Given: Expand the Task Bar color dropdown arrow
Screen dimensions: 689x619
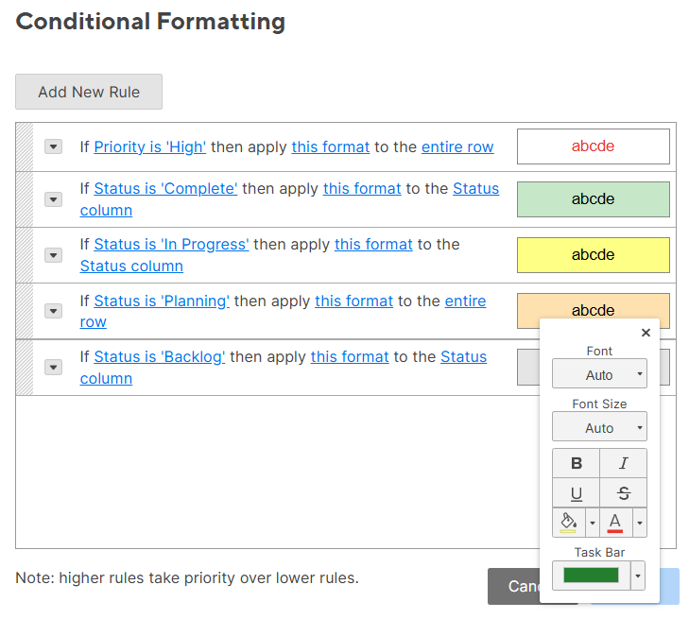Looking at the screenshot, I should (x=638, y=576).
